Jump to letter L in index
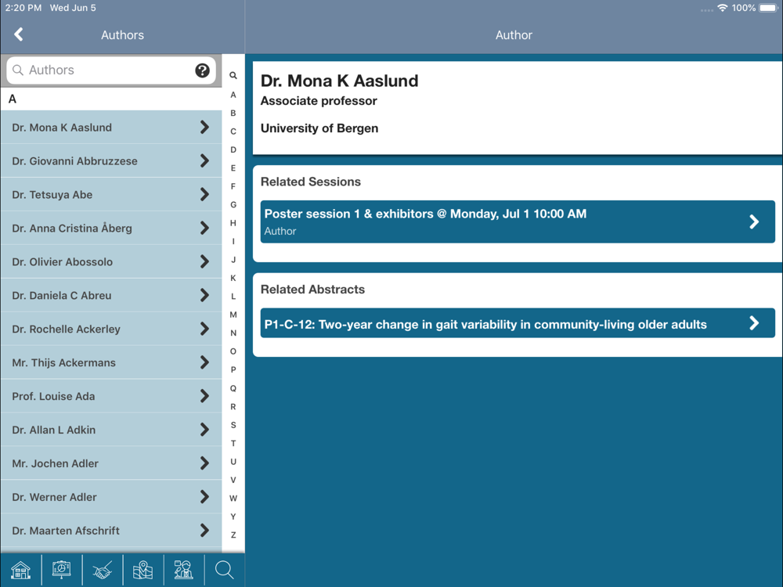The height and width of the screenshot is (587, 783). 233,297
